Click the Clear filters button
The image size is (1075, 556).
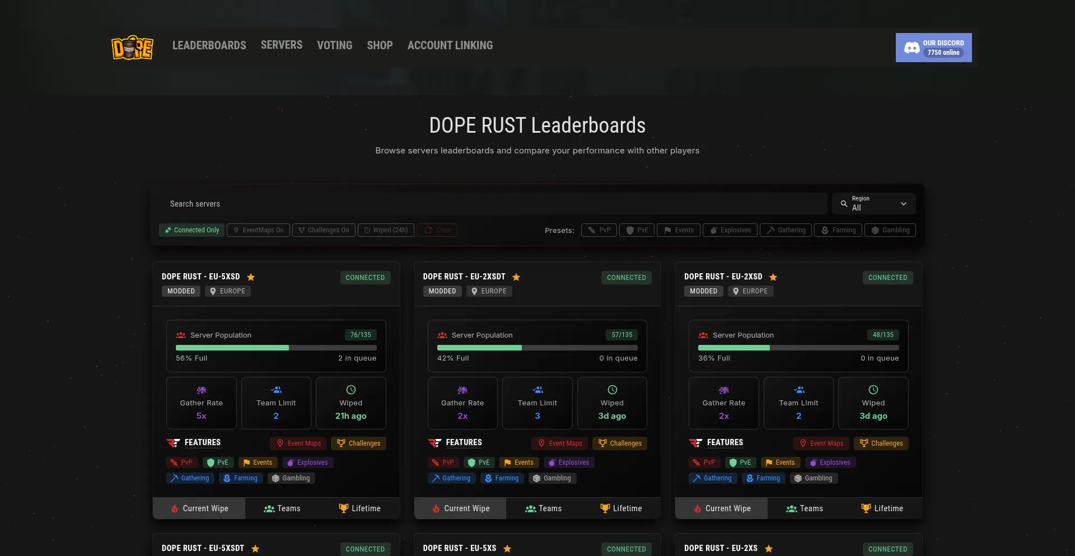click(437, 230)
